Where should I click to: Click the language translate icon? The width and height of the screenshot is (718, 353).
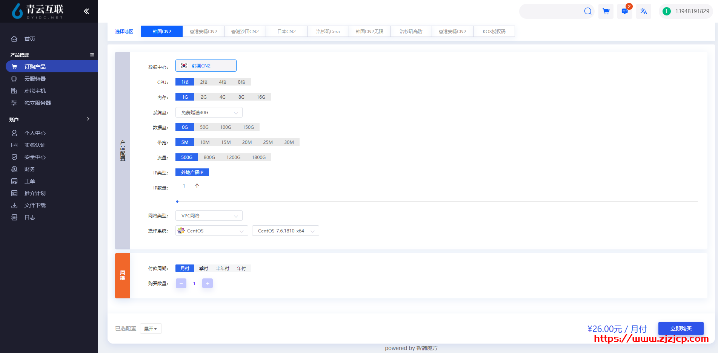[644, 11]
